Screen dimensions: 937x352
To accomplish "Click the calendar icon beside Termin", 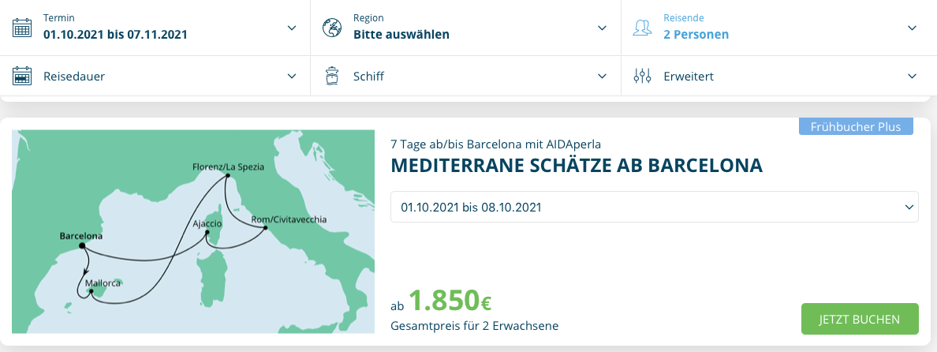I will coord(22,28).
